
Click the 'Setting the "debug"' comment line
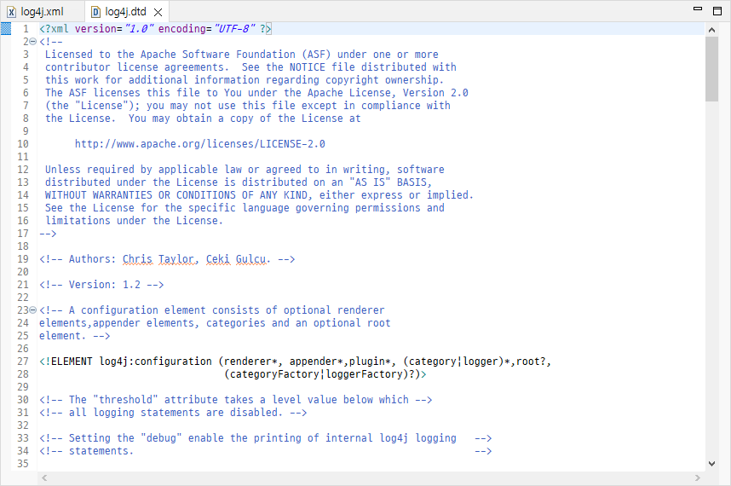(x=265, y=438)
